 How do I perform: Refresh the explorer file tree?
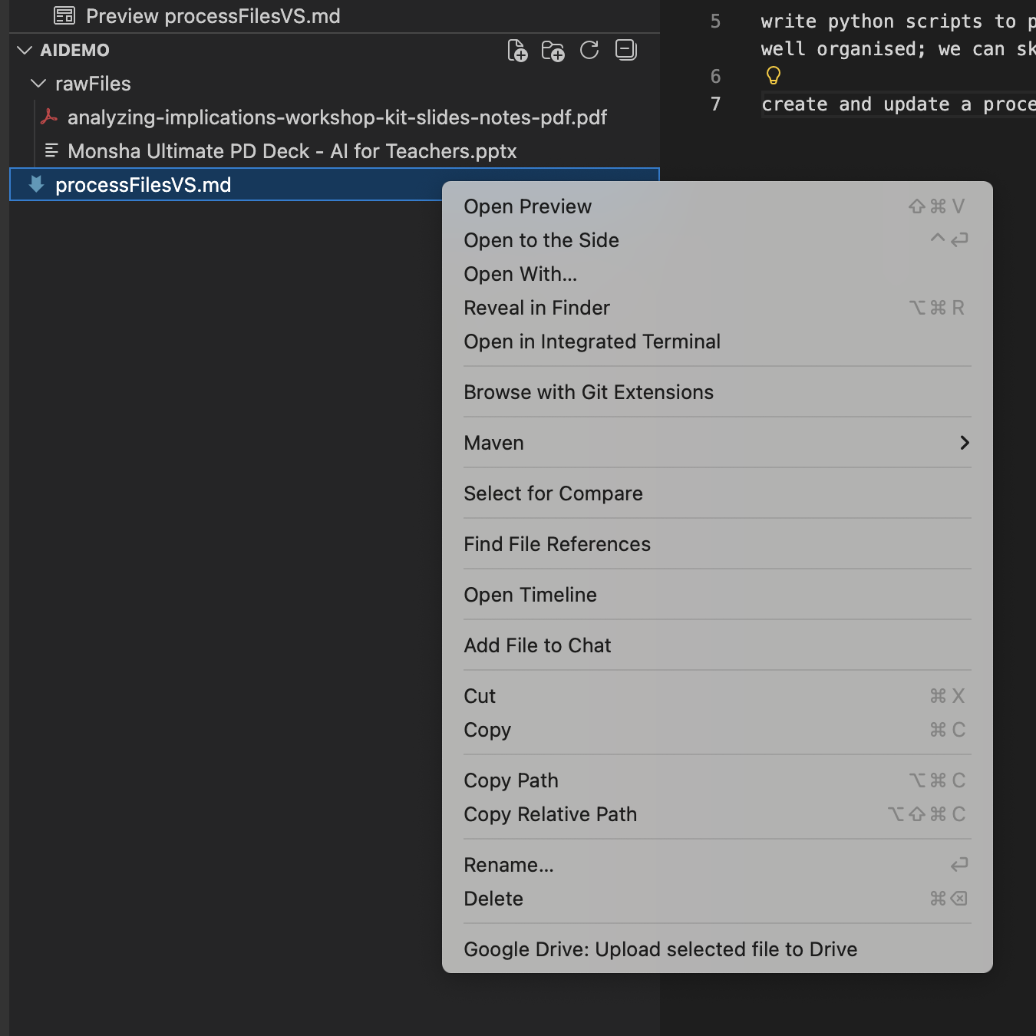[589, 51]
